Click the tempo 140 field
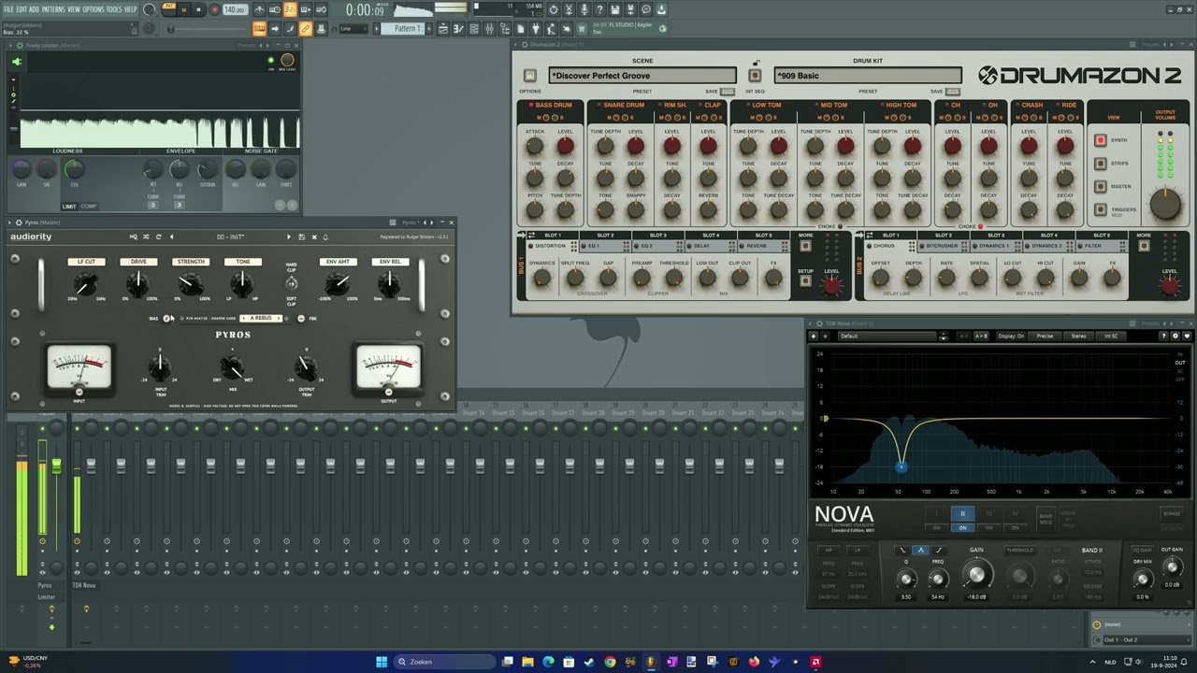The height and width of the screenshot is (673, 1197). click(235, 9)
